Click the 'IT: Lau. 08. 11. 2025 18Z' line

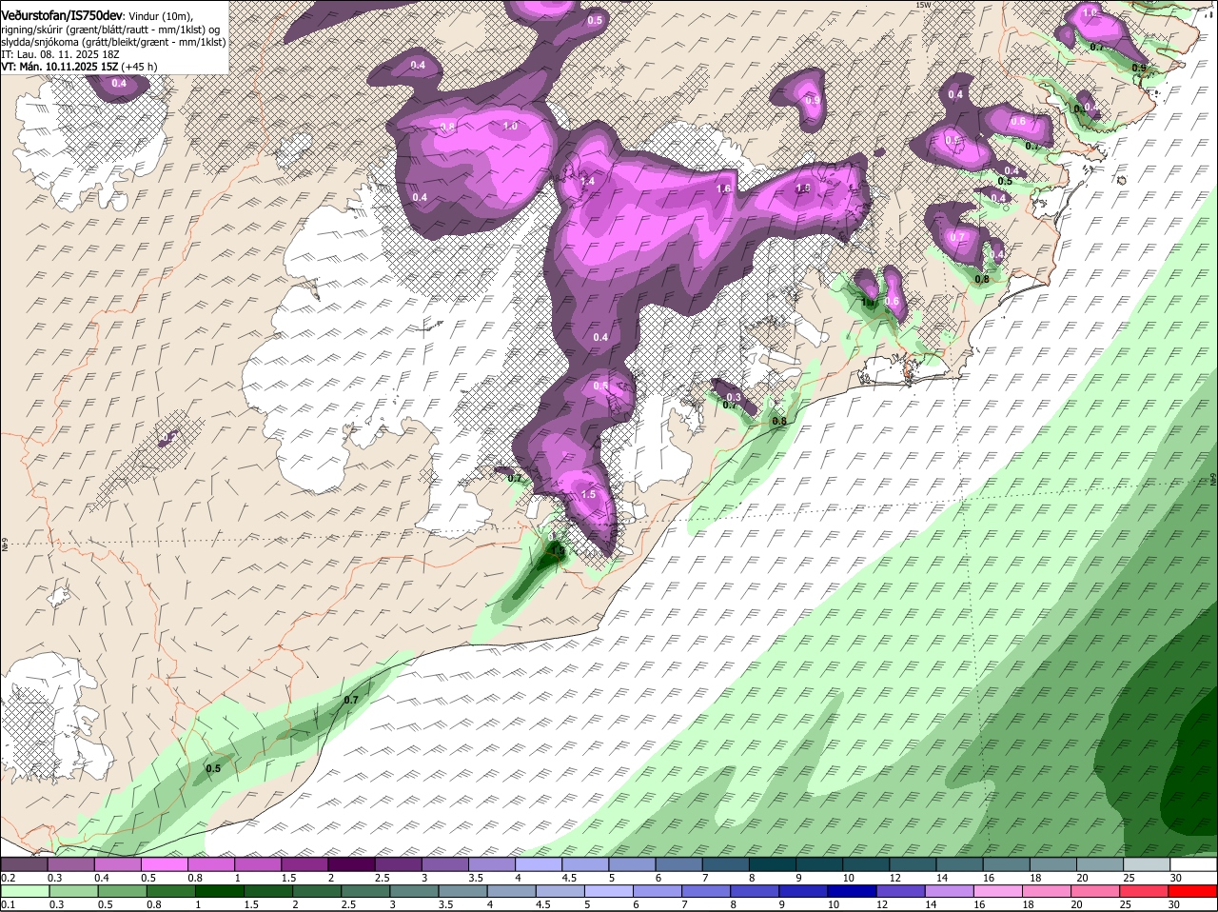click(x=60, y=54)
